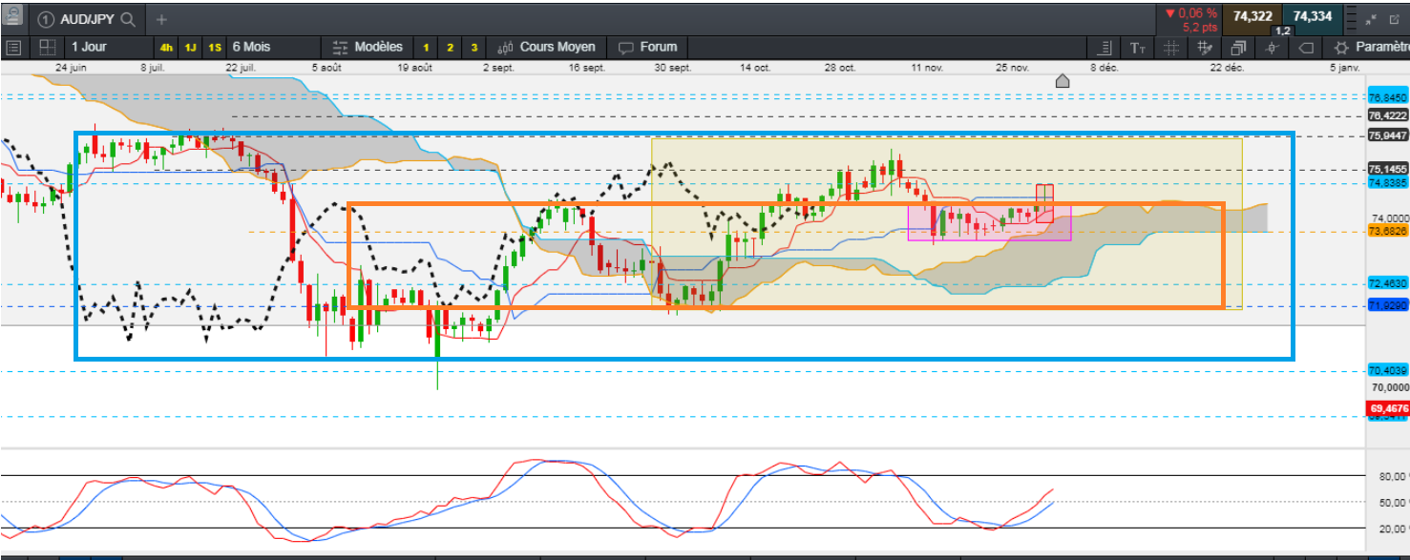Open the AUD/JPY instrument search magnifier

coord(129,19)
